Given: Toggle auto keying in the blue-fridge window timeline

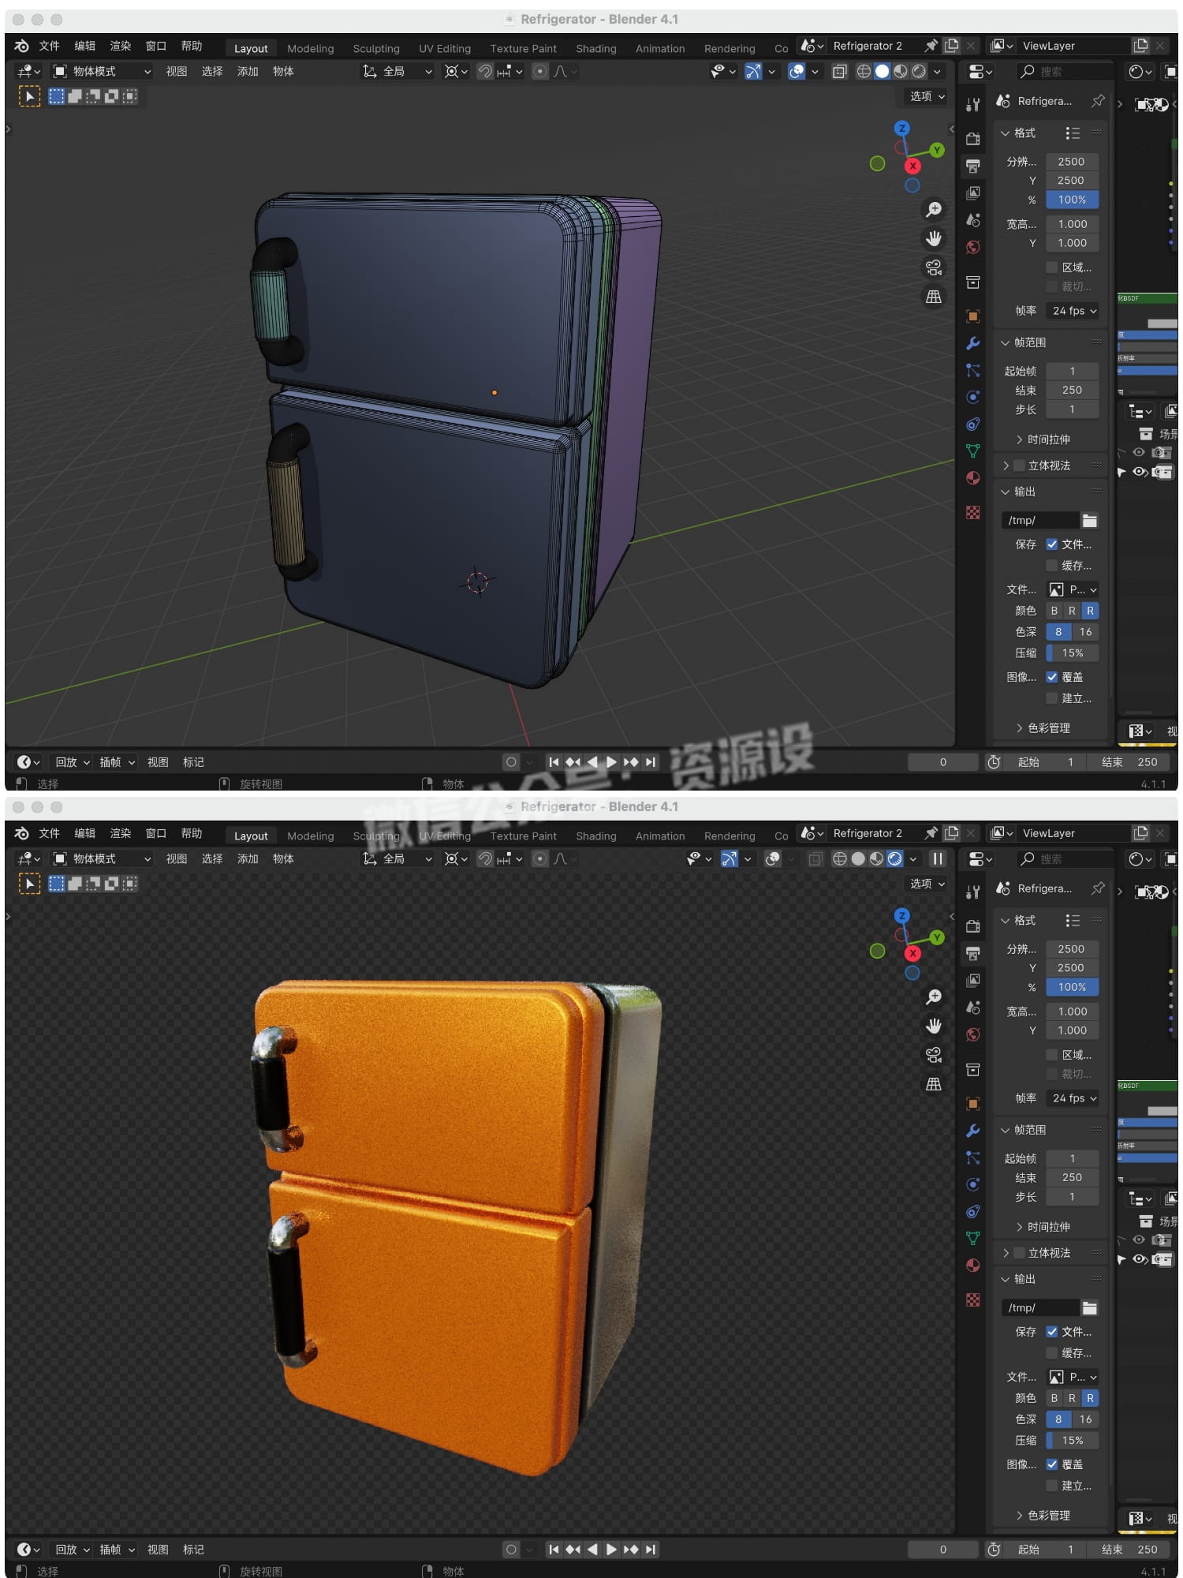Looking at the screenshot, I should point(511,762).
